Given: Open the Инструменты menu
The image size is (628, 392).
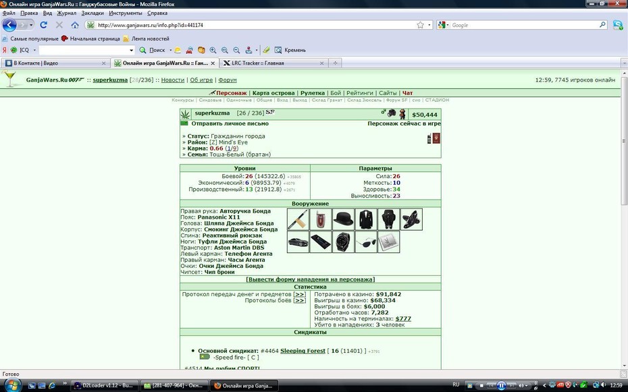Looking at the screenshot, I should (x=126, y=13).
